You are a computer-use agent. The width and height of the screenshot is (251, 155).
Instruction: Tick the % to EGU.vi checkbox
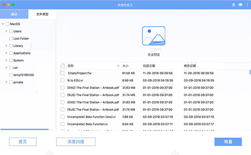(x=62, y=80)
